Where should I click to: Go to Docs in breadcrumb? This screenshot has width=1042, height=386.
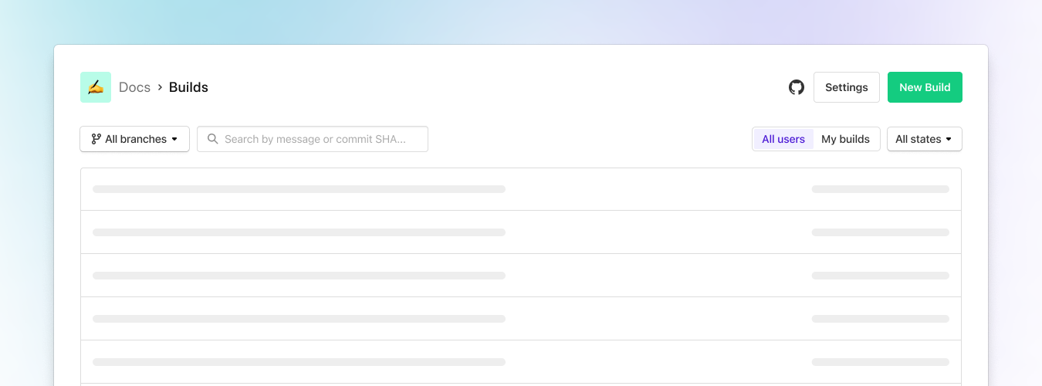point(134,87)
